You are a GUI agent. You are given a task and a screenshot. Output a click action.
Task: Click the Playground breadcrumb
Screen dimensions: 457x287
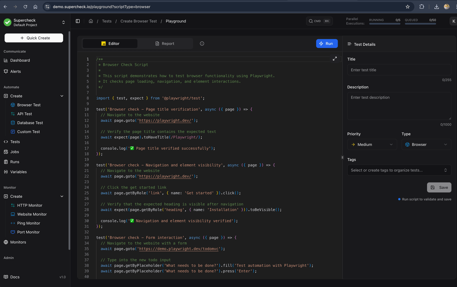(x=176, y=21)
